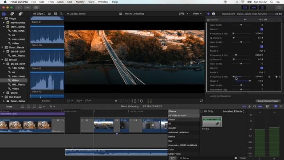
Task: Select the Glitch 11 audio clip
Action: coord(47,58)
